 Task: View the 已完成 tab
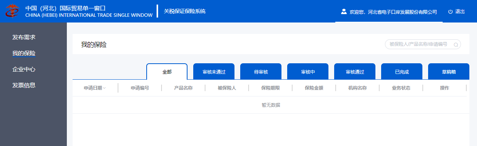pos(402,72)
